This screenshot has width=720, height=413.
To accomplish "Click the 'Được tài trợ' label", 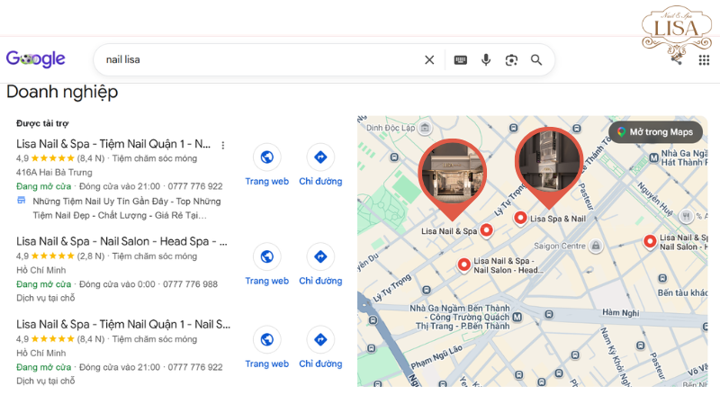I will click(42, 123).
